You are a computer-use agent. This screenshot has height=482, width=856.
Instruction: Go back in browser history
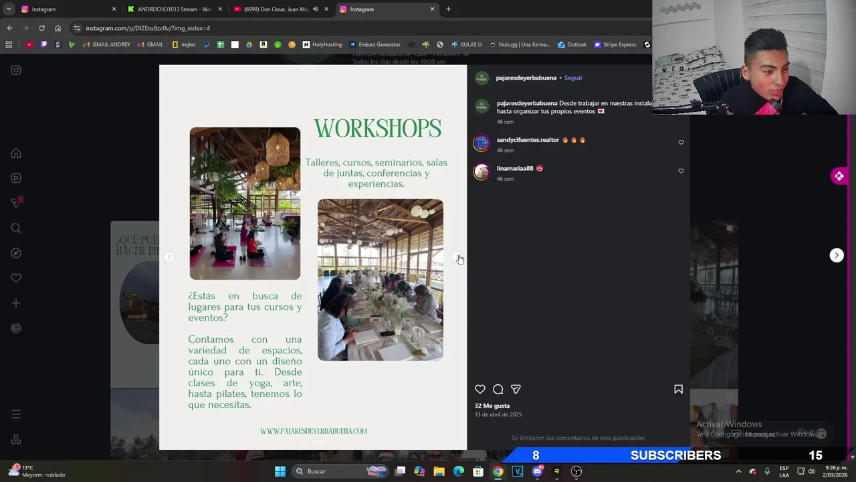click(x=9, y=28)
